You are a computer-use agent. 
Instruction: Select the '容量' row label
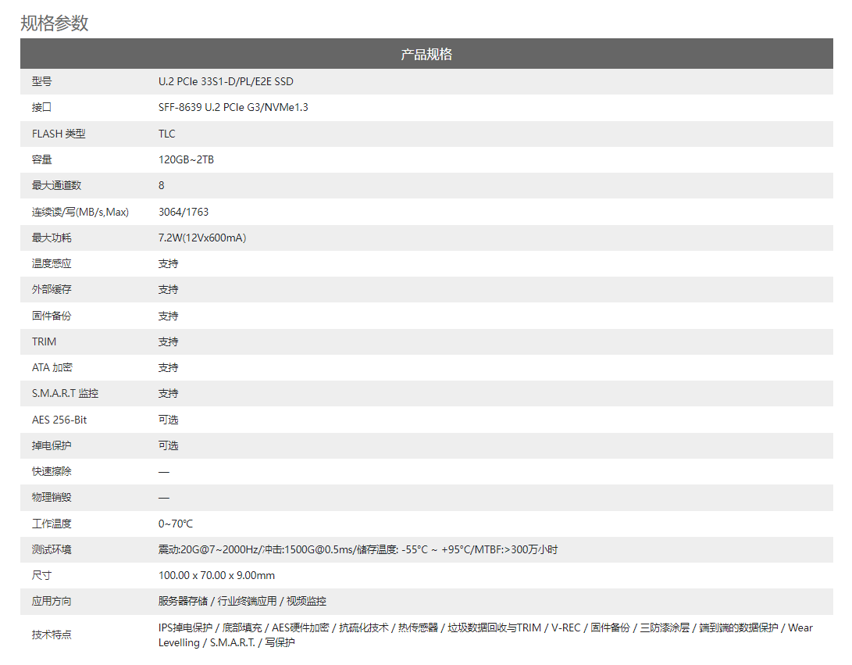(x=42, y=159)
